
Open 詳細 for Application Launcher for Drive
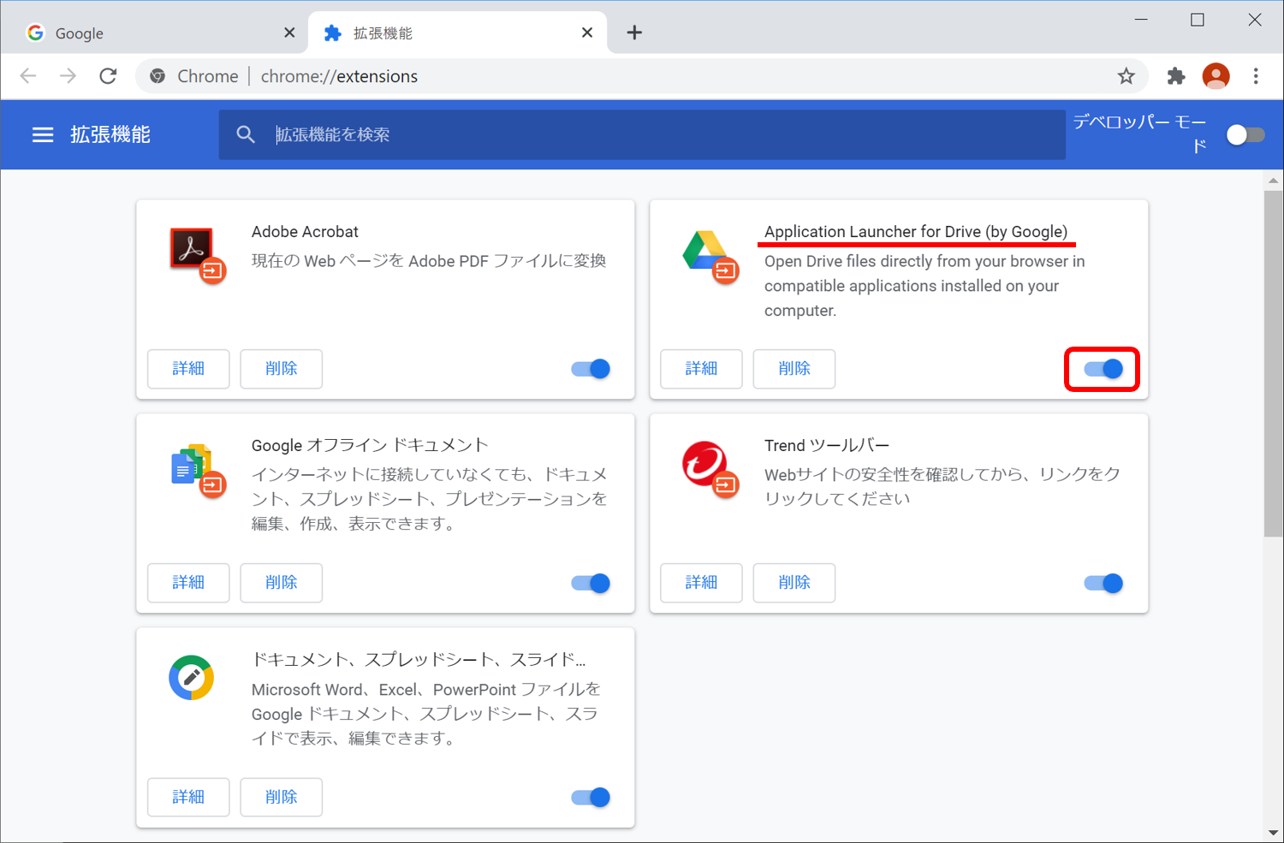click(x=701, y=369)
